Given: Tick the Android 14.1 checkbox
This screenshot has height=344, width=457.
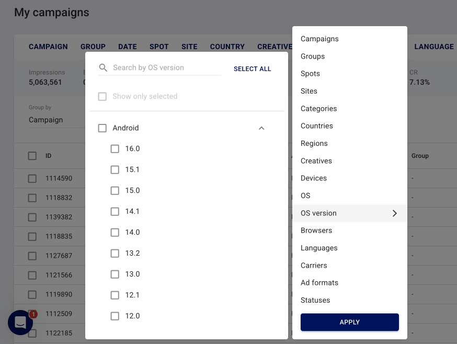Looking at the screenshot, I should point(115,212).
